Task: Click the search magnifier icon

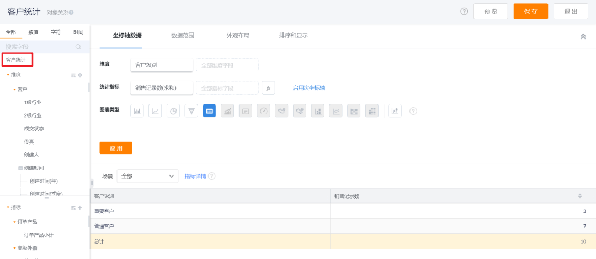Action: 78,47
